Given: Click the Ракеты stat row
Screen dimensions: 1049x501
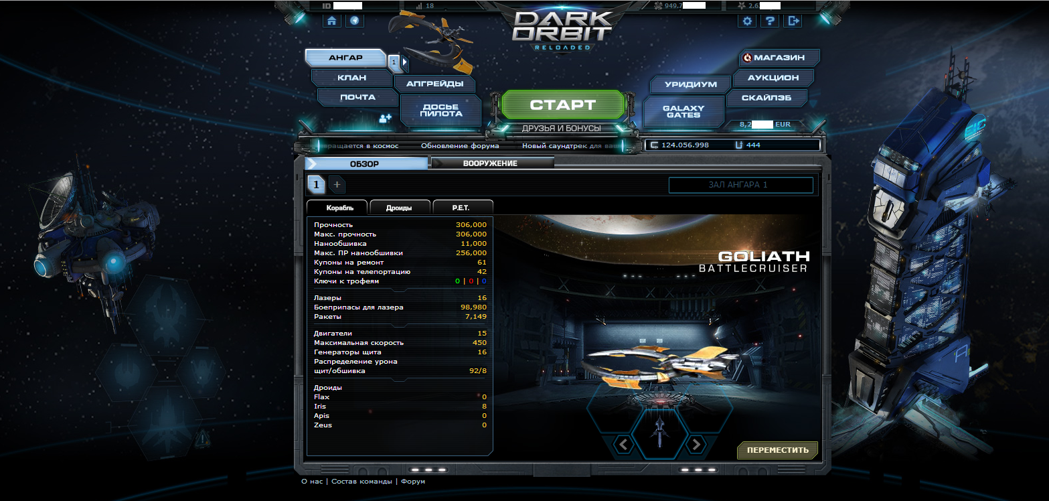Looking at the screenshot, I should (x=400, y=316).
